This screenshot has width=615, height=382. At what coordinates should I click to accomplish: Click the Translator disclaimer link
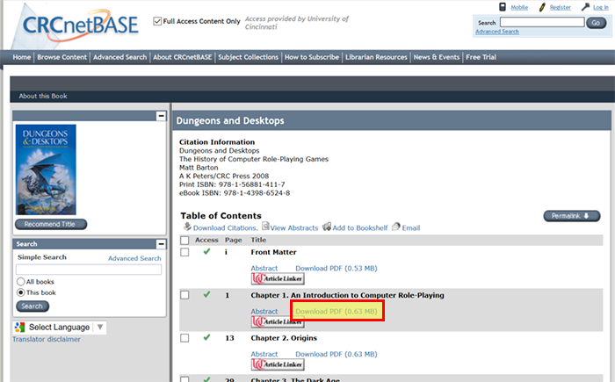(x=47, y=339)
